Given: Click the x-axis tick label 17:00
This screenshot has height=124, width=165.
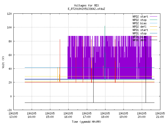Looking at the screenshot, I should click(87, 117).
